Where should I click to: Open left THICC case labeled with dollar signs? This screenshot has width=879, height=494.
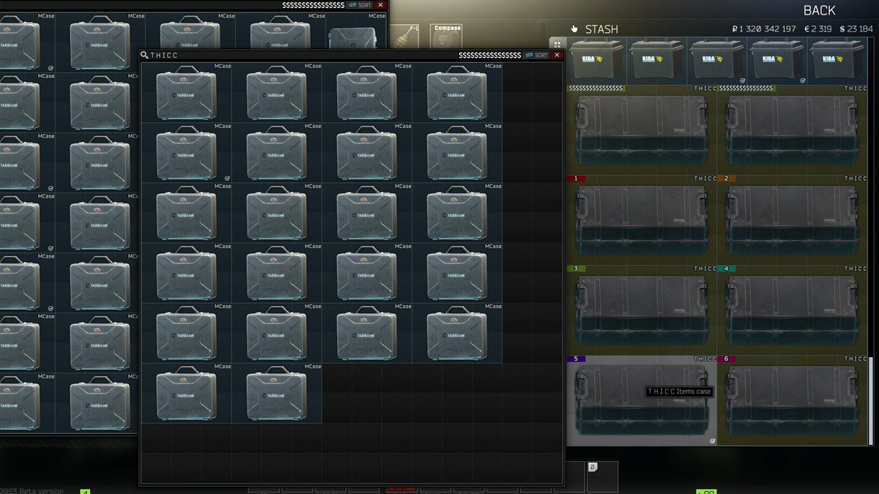(x=642, y=130)
